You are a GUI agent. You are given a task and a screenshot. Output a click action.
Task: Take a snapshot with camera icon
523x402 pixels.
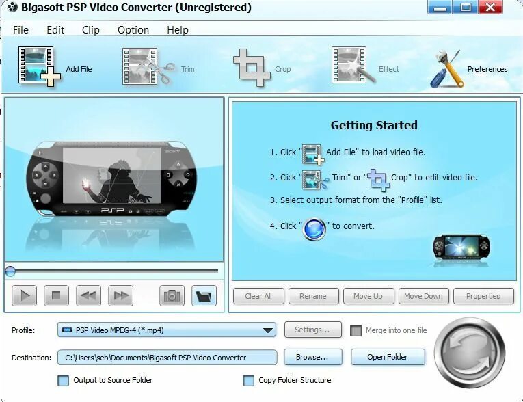click(x=172, y=295)
